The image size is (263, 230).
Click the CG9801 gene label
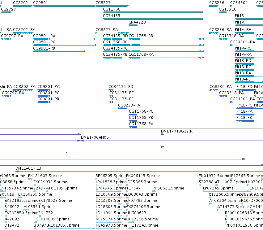click(x=40, y=3)
